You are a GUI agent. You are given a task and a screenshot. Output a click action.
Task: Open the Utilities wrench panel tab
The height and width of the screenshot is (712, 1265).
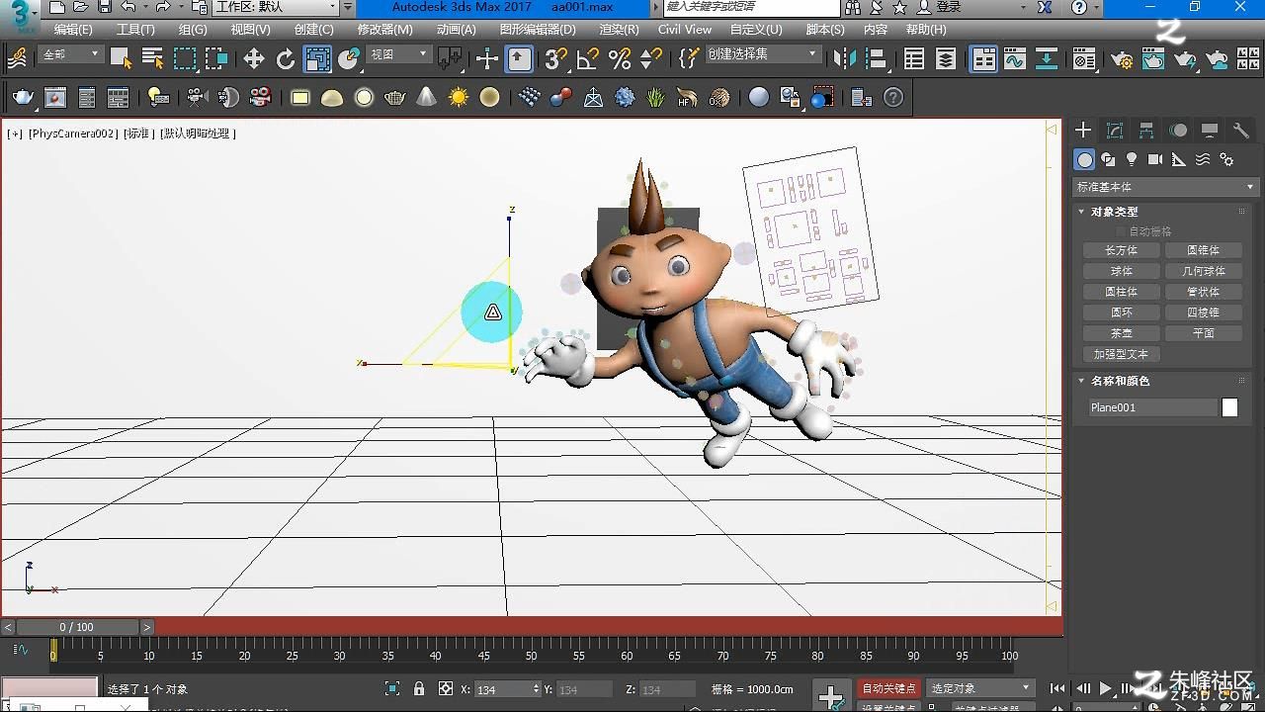1241,131
